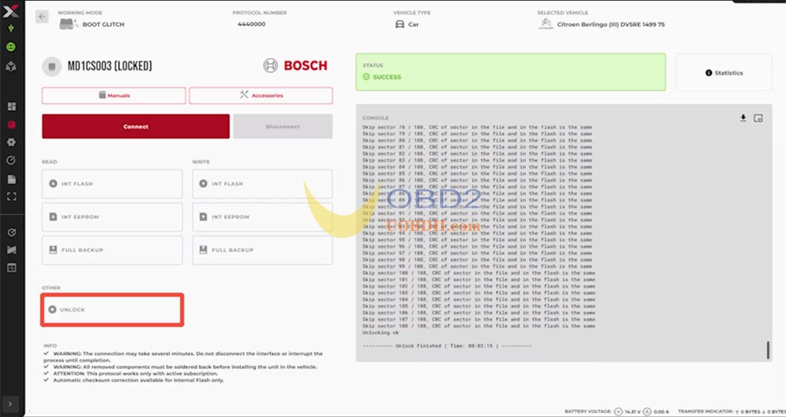This screenshot has height=417, width=786.
Task: Click the red Connect button
Action: click(x=136, y=126)
